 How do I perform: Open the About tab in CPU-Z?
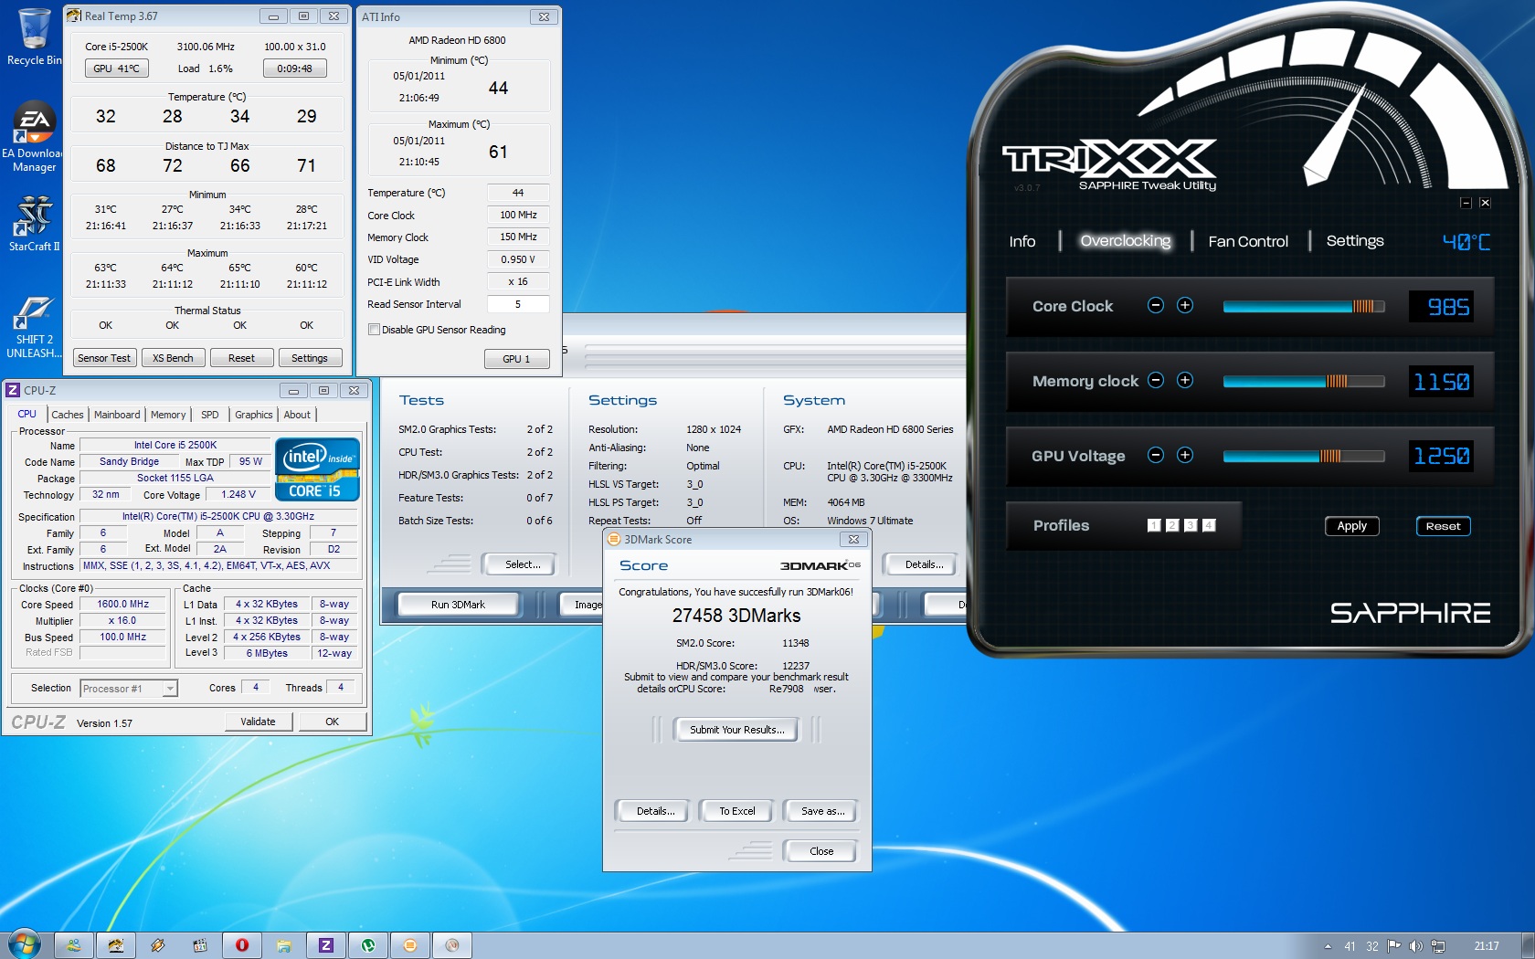click(x=297, y=415)
